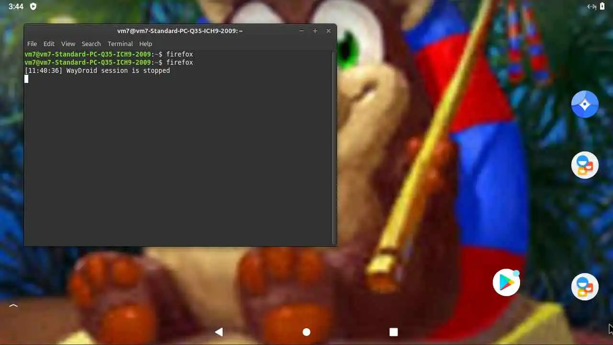Open the terminal Edit menu
The height and width of the screenshot is (345, 613).
tap(49, 44)
